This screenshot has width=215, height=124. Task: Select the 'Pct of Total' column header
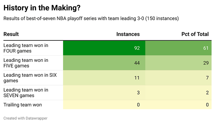click(195, 34)
